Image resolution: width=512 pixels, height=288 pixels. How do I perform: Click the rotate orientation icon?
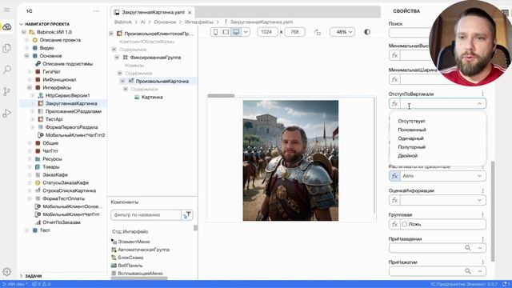[x=318, y=32]
